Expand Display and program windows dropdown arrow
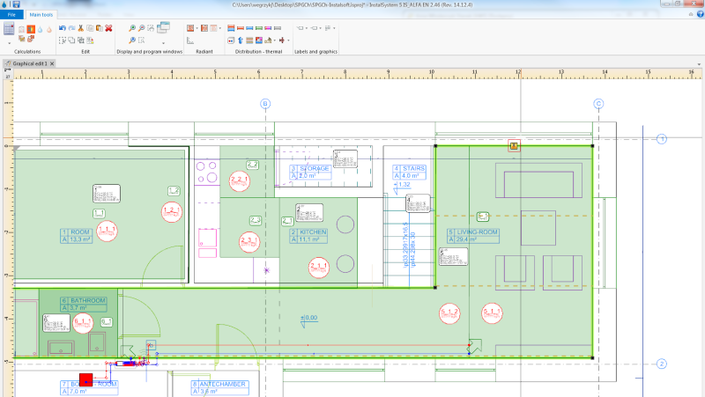Screen dimensions: 705x397 point(163,43)
